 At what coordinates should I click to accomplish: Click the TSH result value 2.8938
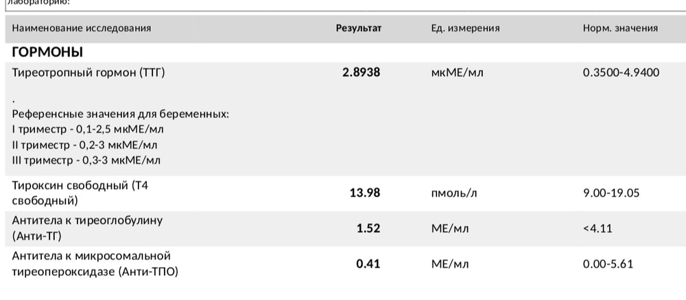[361, 72]
